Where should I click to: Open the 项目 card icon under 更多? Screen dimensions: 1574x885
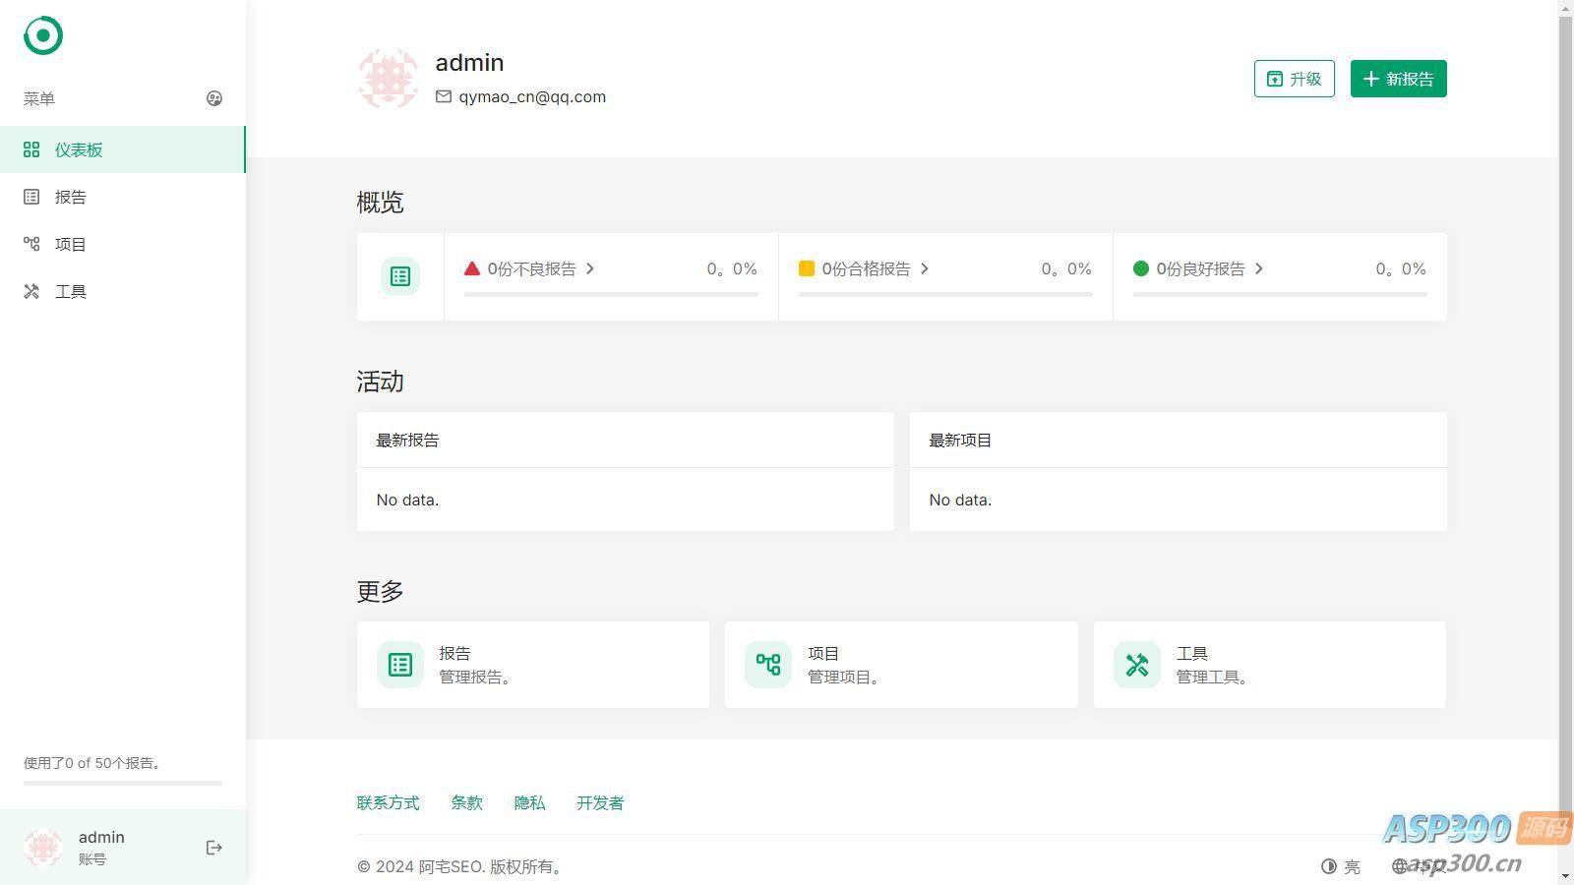pyautogui.click(x=768, y=665)
